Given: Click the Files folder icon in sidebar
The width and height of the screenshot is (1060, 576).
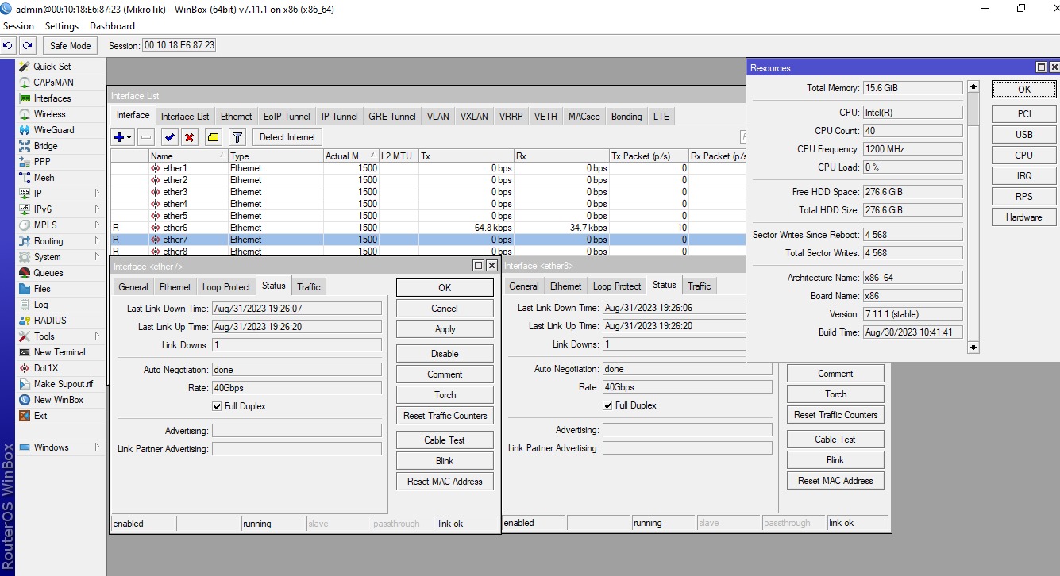Looking at the screenshot, I should tap(25, 289).
